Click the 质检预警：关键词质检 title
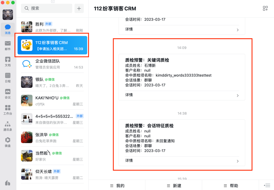This screenshot has width=274, height=190. click(x=147, y=60)
